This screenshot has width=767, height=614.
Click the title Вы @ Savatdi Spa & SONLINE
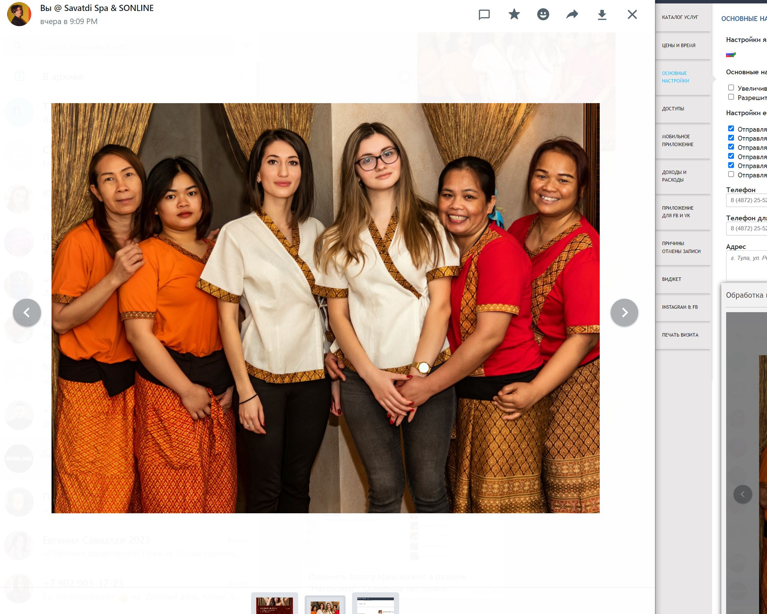click(x=97, y=8)
